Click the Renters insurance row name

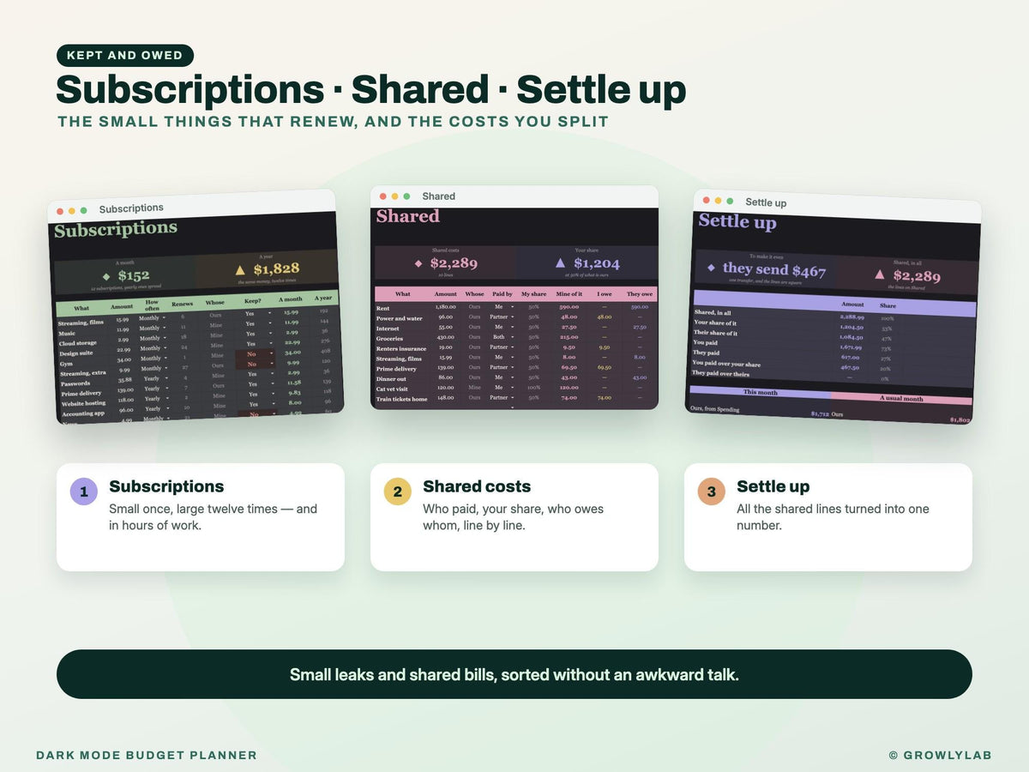pyautogui.click(x=401, y=348)
